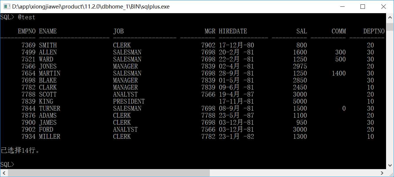Image resolution: width=394 pixels, height=177 pixels.
Task: Maximize the sqlplus.exe console window
Action: [363, 6]
